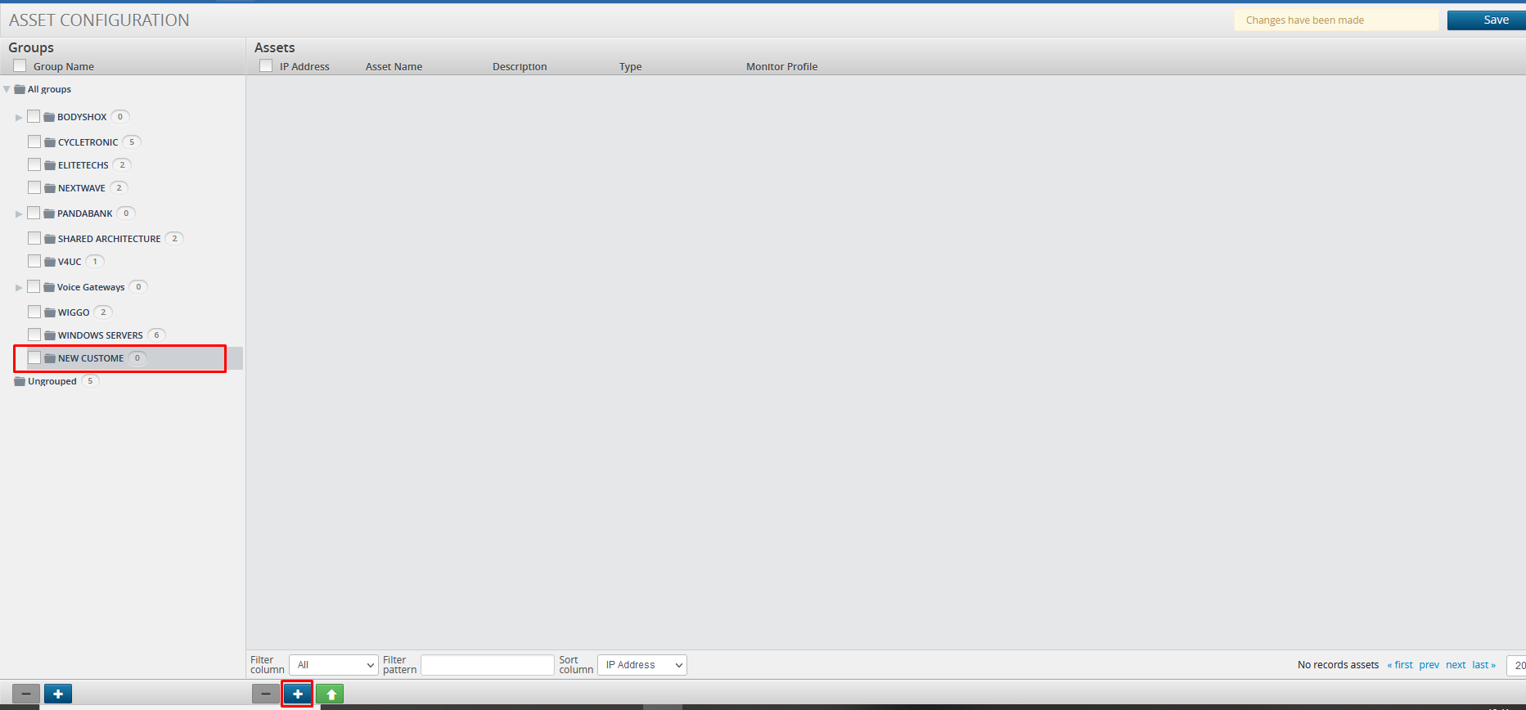1526x710 pixels.
Task: Select the SHARED ARCHITECTURE group
Action: [109, 239]
